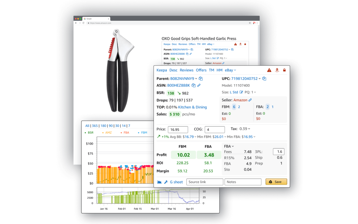
Task: Click bookmark star in browser
Action: 250,23
